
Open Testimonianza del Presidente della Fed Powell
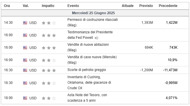click(x=90, y=35)
